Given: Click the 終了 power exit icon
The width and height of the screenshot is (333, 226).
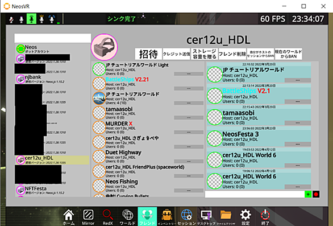Looking at the screenshot, I should (x=265, y=217).
